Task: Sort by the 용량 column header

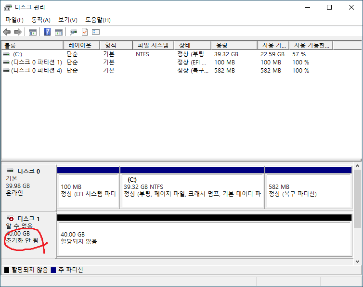Action: point(234,45)
